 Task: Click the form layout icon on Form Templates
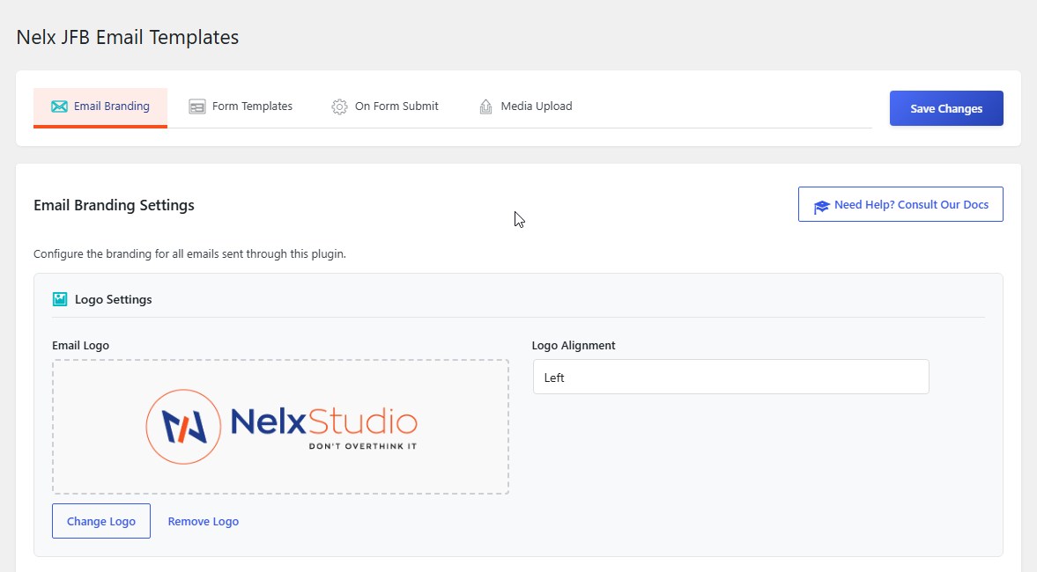coord(197,106)
